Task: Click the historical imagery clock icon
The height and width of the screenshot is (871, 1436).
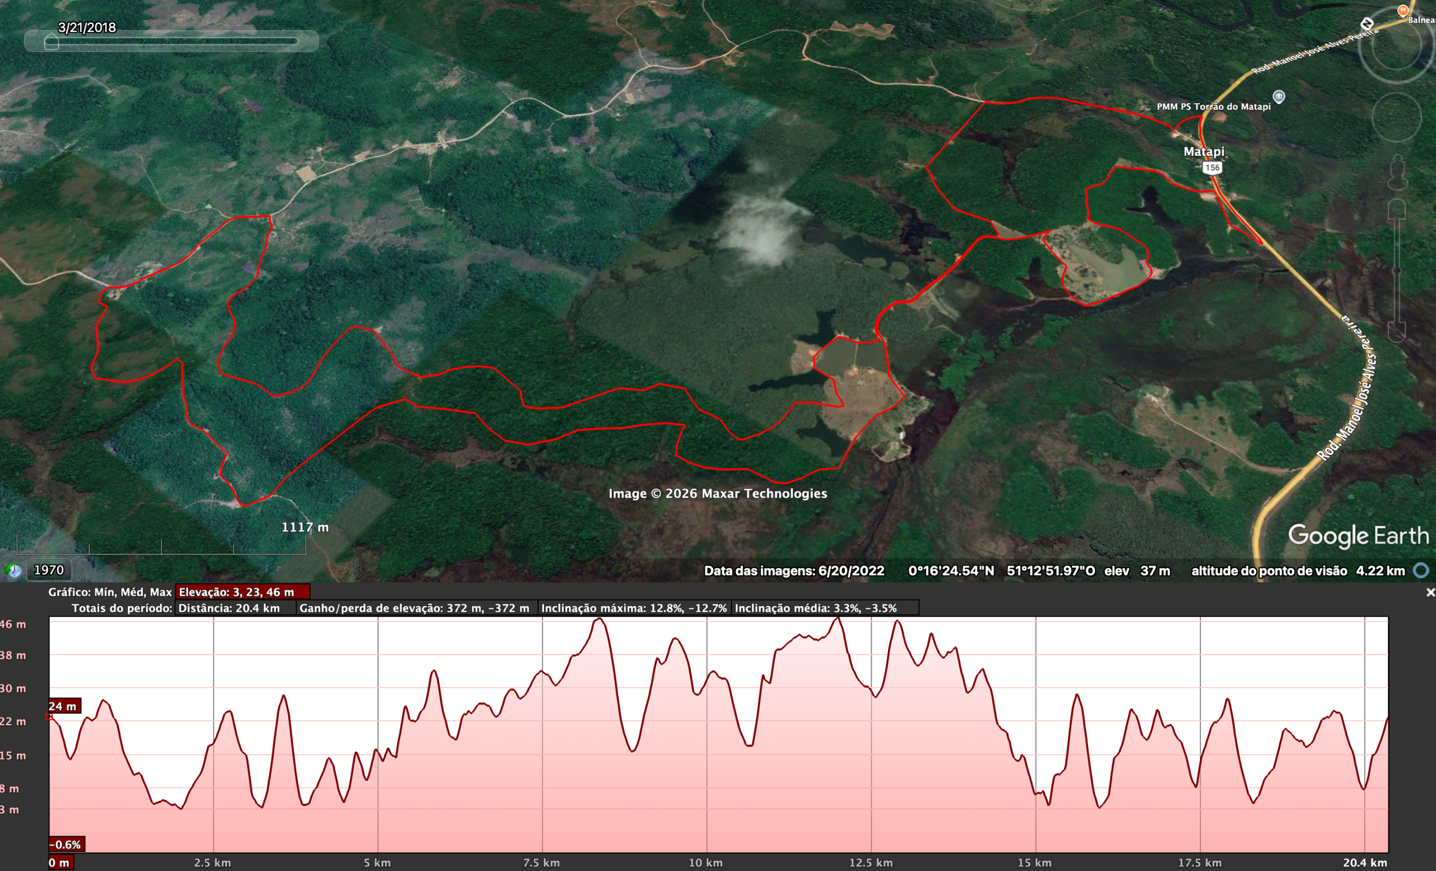Action: pyautogui.click(x=13, y=571)
